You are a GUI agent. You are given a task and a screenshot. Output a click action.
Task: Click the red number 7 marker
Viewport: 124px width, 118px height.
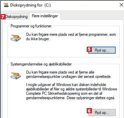[3, 17]
